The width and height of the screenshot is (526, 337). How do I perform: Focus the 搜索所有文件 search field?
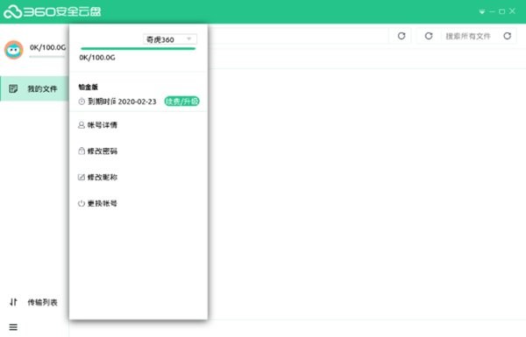(468, 36)
